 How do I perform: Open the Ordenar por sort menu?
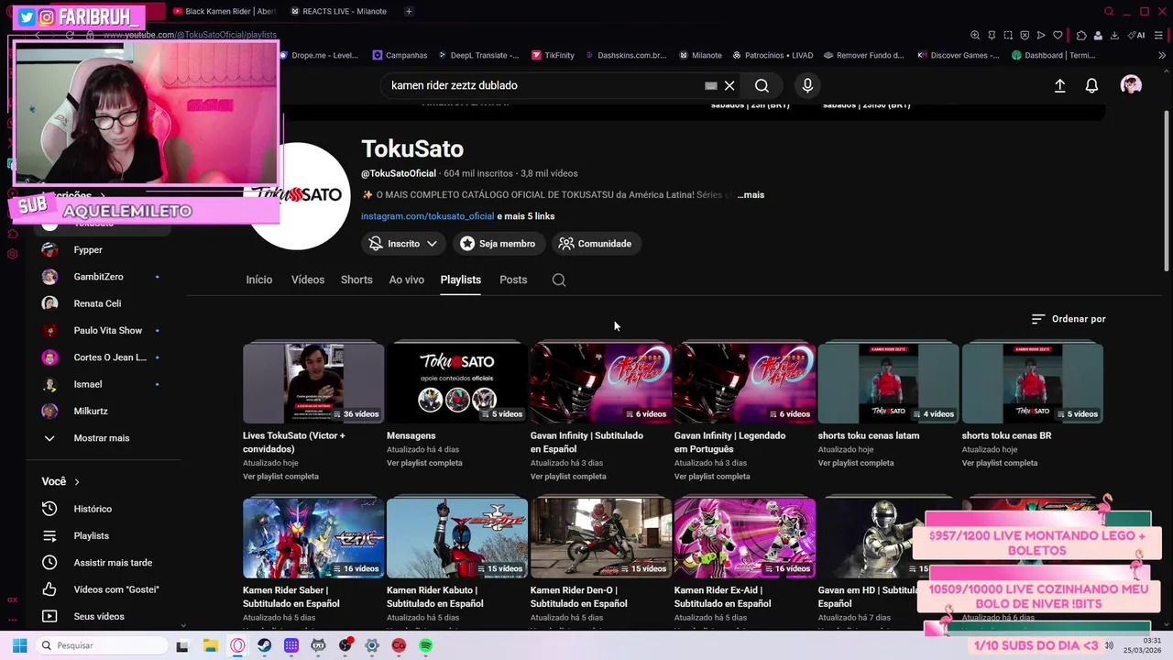pos(1069,319)
